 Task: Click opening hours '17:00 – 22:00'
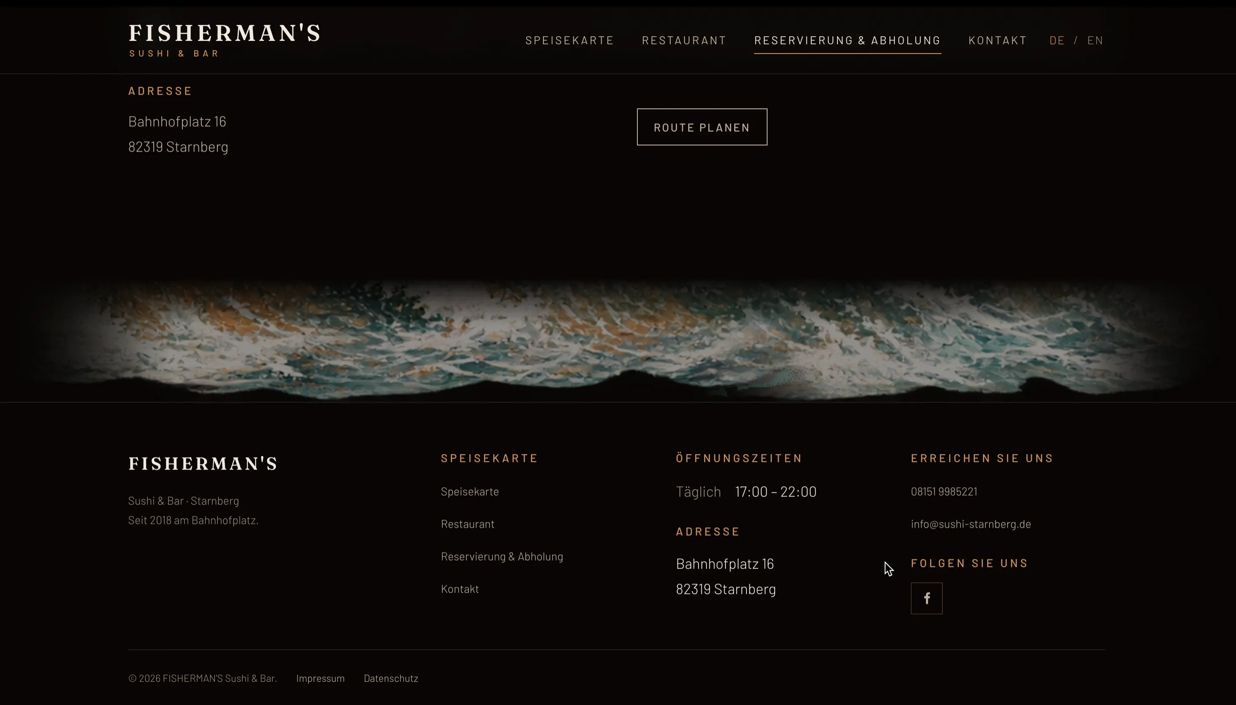point(776,491)
